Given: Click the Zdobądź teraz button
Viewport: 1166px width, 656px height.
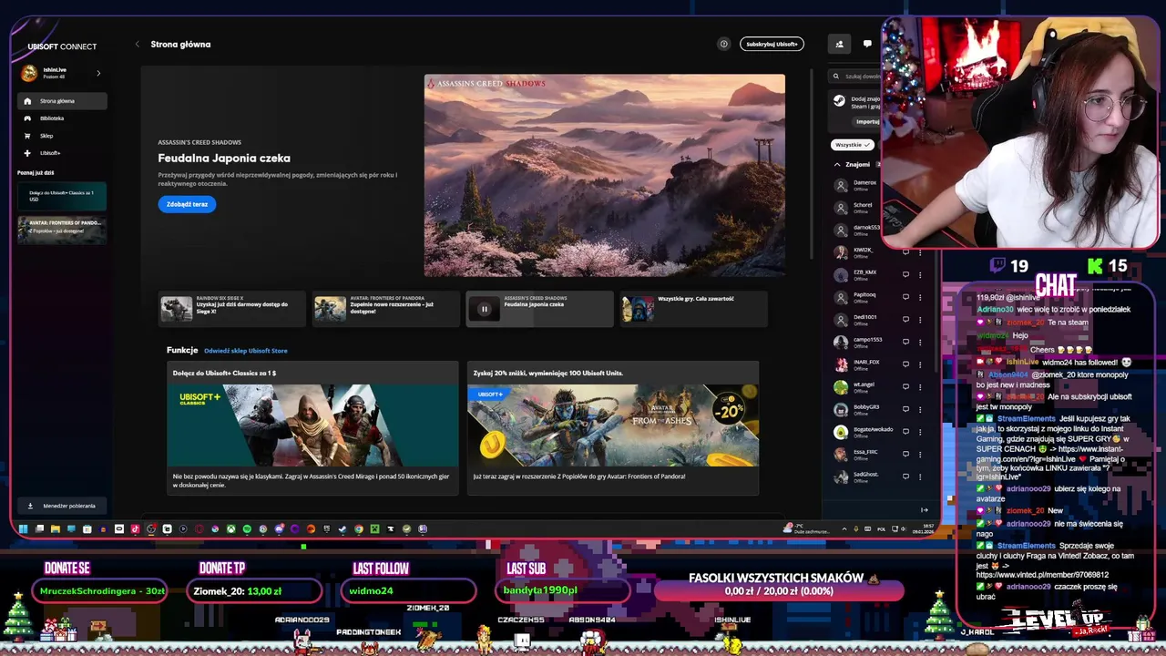Looking at the screenshot, I should pos(187,204).
